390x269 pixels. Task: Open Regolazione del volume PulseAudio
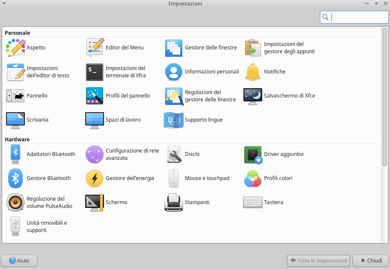coord(39,202)
